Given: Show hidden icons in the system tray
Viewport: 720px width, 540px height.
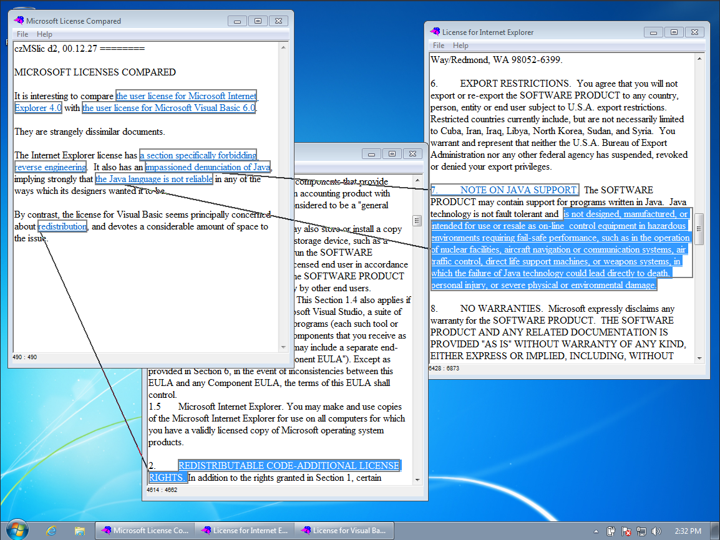Looking at the screenshot, I should point(597,531).
